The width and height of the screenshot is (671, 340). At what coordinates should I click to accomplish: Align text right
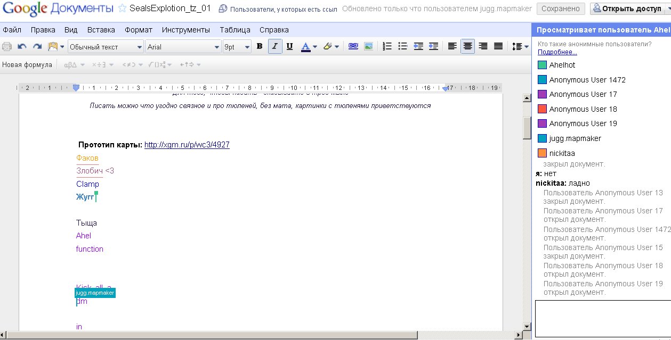(483, 47)
